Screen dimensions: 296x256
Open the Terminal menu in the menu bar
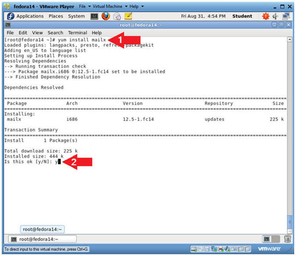[x=77, y=32]
